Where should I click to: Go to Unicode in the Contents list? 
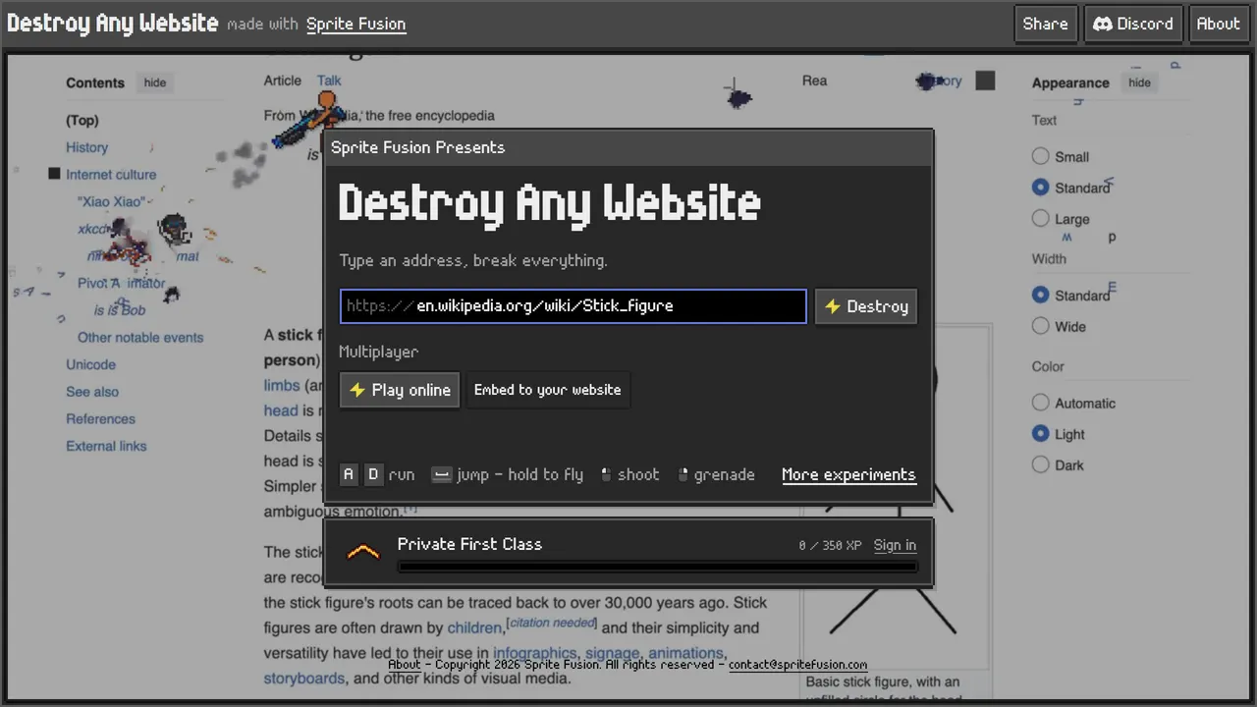90,364
